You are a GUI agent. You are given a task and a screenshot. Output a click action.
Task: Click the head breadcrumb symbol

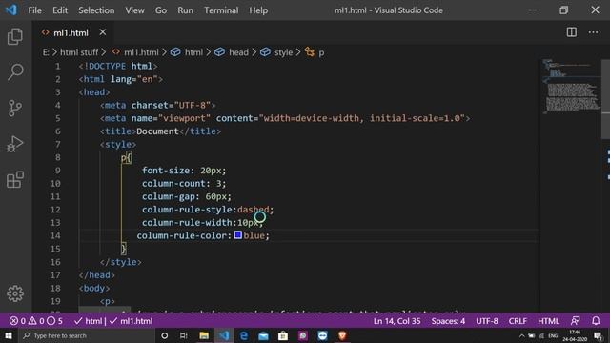(x=231, y=52)
